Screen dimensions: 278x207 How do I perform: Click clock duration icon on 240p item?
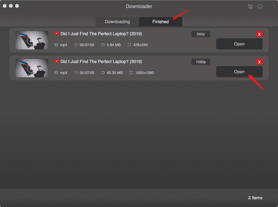[76, 45]
